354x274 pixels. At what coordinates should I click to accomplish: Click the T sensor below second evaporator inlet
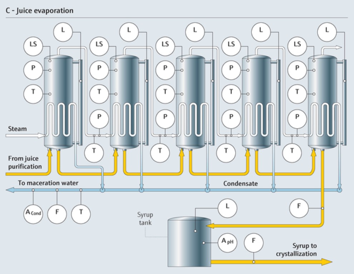[x=94, y=153]
